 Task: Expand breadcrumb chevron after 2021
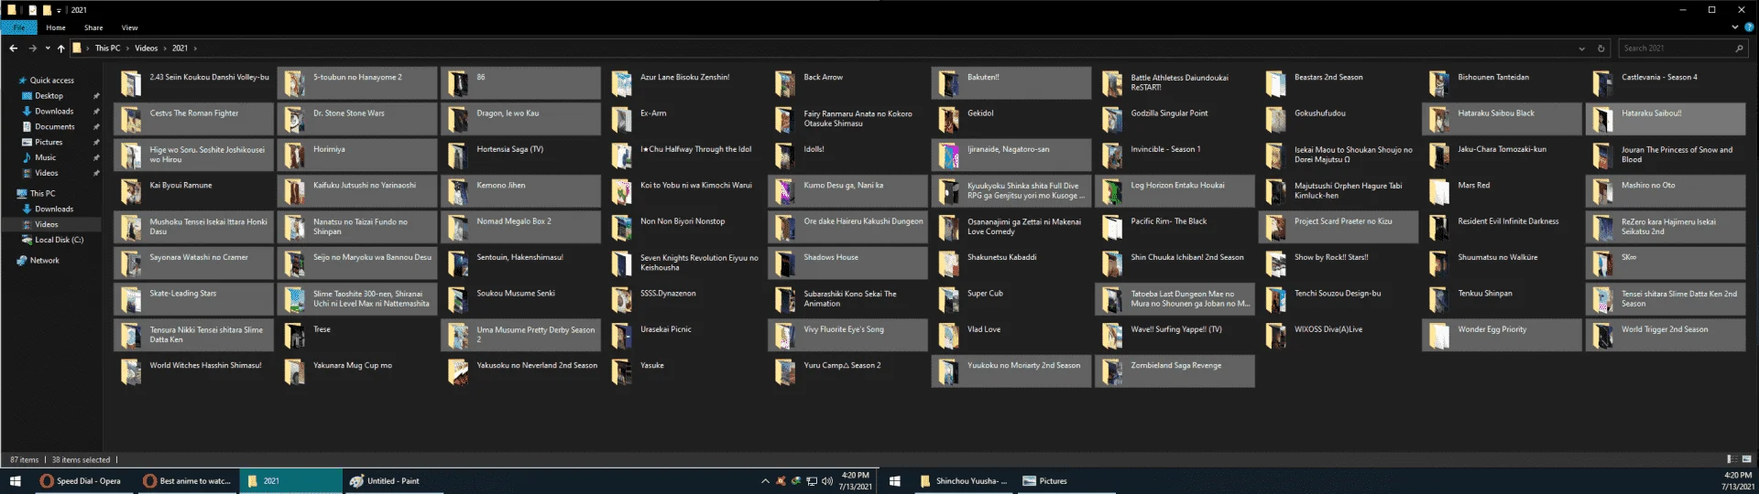(195, 48)
